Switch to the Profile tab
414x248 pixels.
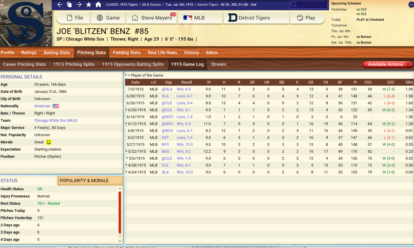(x=8, y=53)
